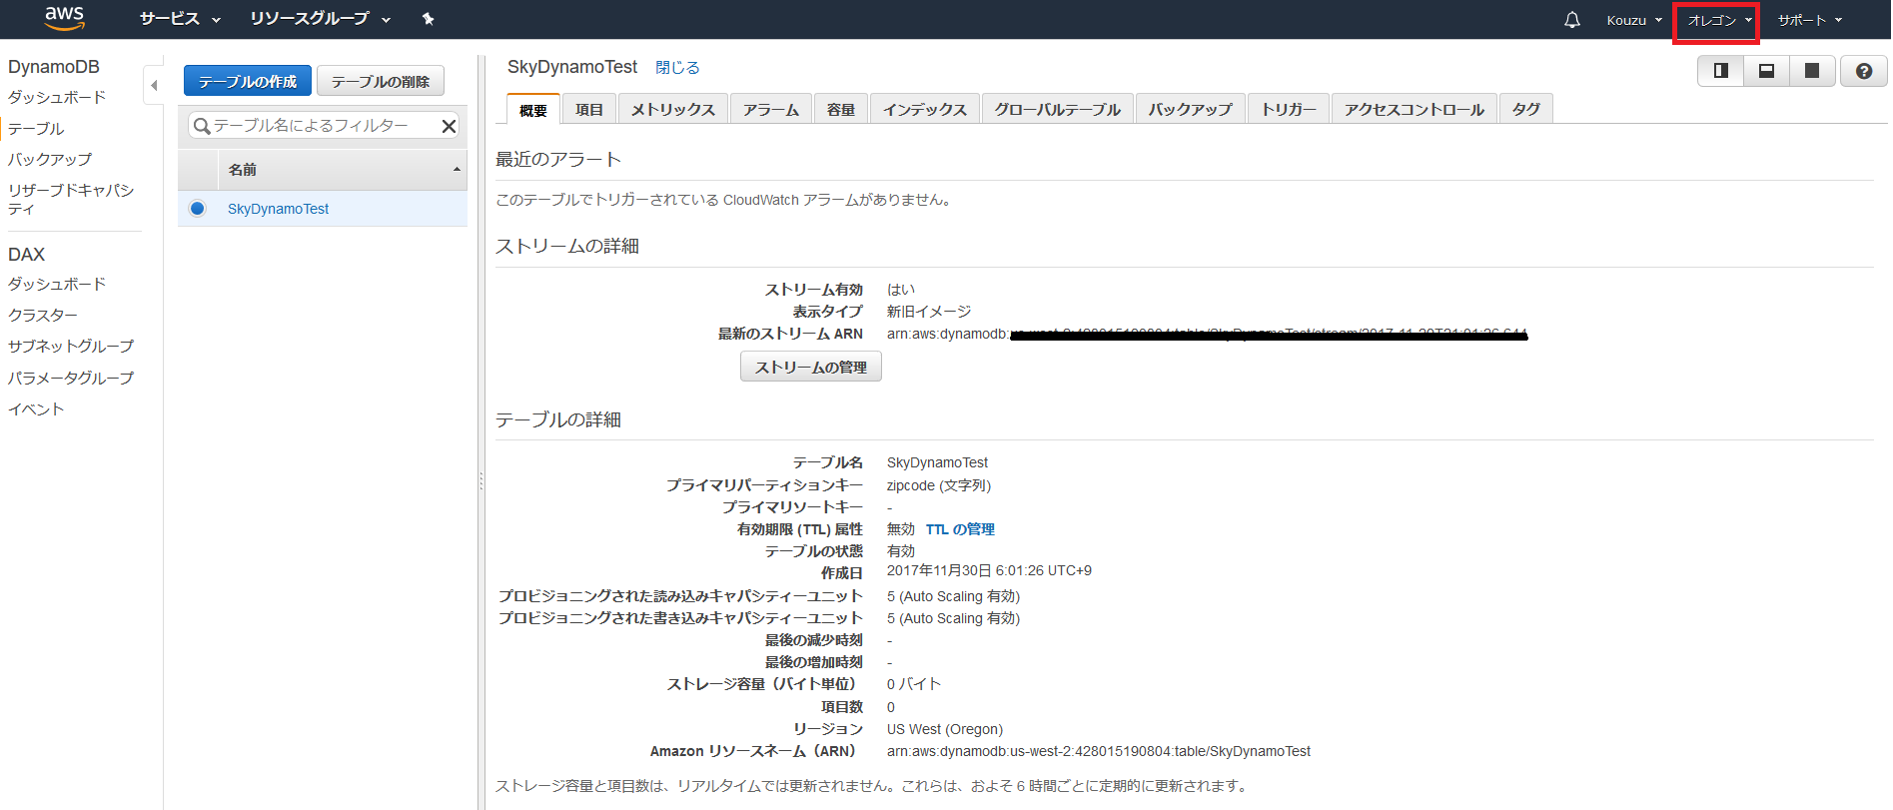
Task: Click the pin shortcut icon in top bar
Action: click(x=429, y=19)
